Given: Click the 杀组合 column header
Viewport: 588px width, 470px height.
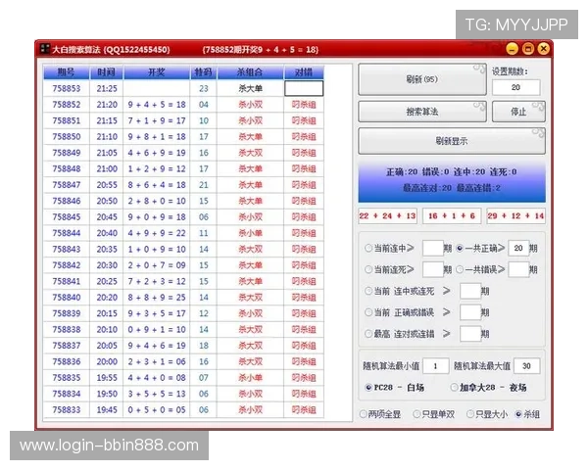Looking at the screenshot, I should click(x=250, y=71).
